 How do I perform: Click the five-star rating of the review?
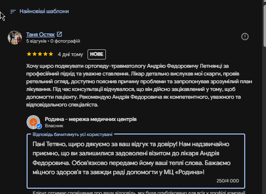click(x=40, y=54)
